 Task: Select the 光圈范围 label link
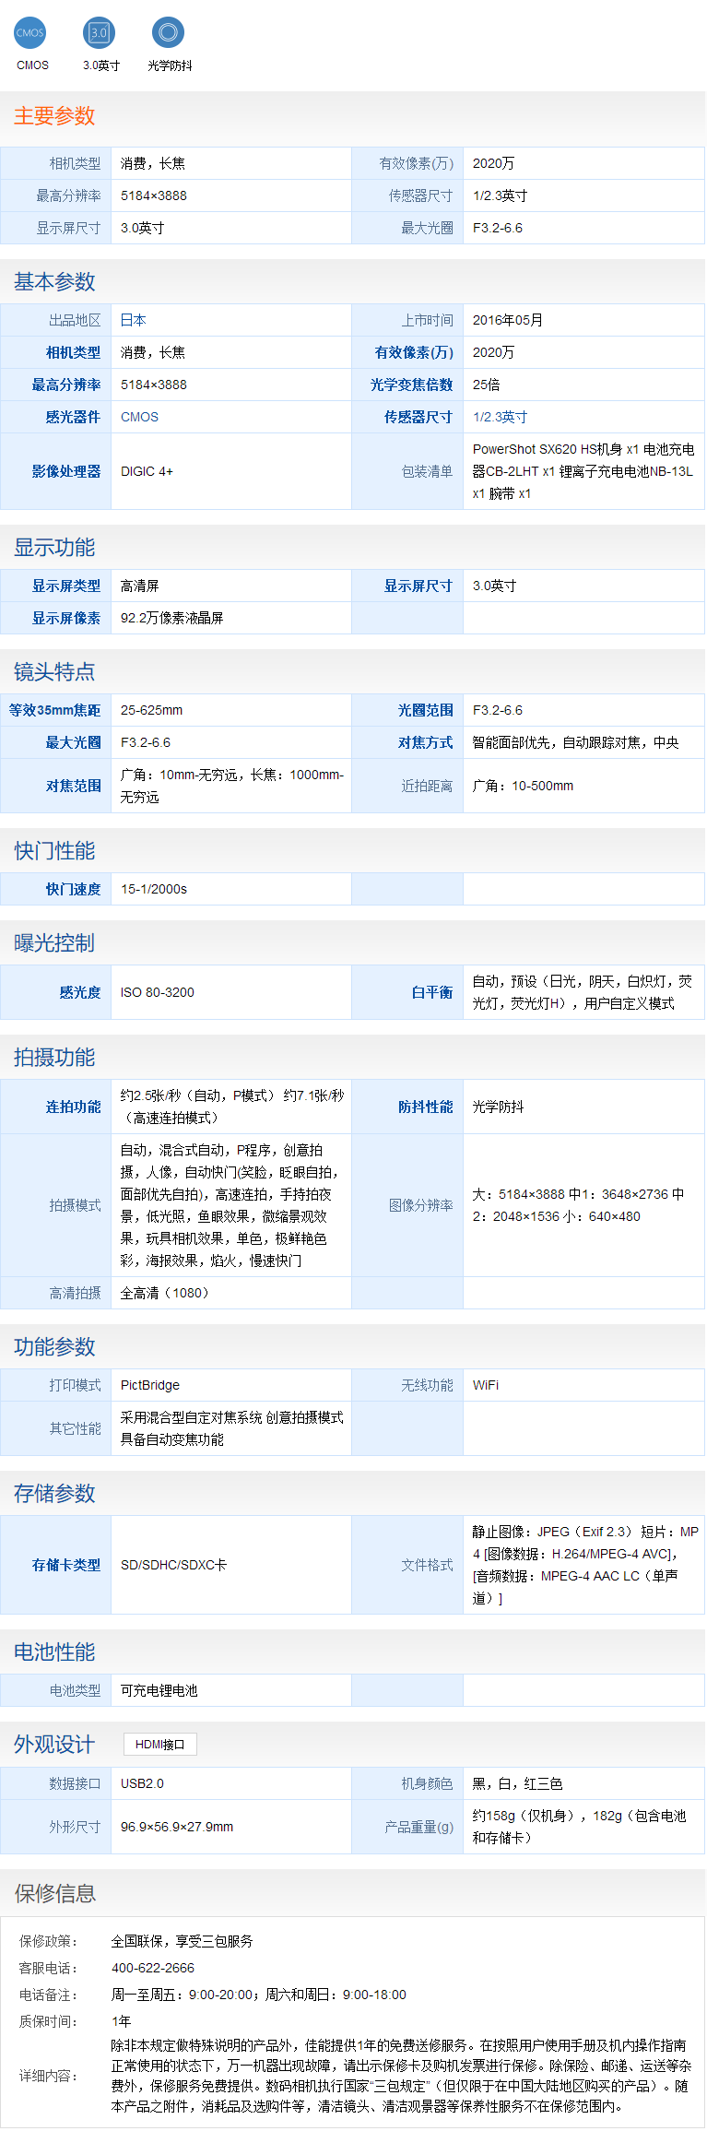pos(425,710)
